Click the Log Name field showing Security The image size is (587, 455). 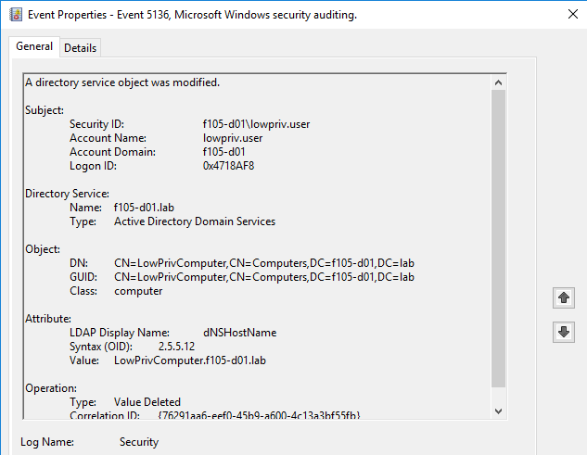[139, 443]
